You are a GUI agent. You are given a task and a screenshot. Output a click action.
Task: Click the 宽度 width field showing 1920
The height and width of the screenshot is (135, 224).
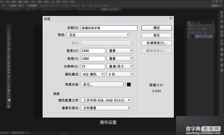pyautogui.click(x=93, y=51)
